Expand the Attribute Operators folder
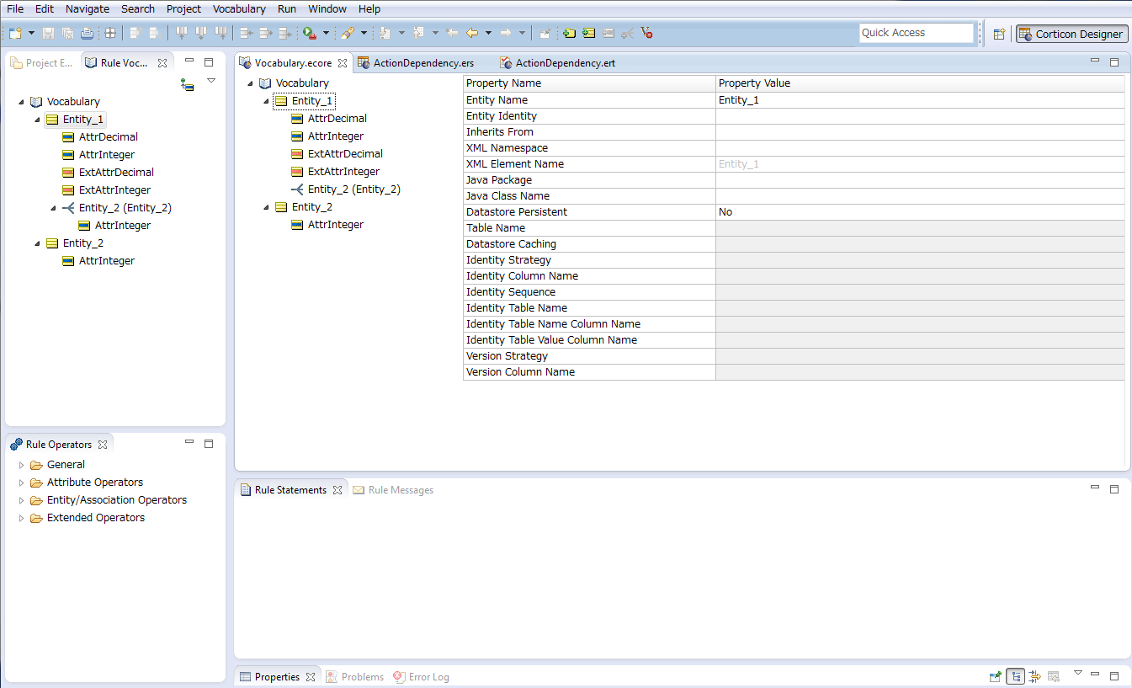The image size is (1132, 688). [20, 482]
